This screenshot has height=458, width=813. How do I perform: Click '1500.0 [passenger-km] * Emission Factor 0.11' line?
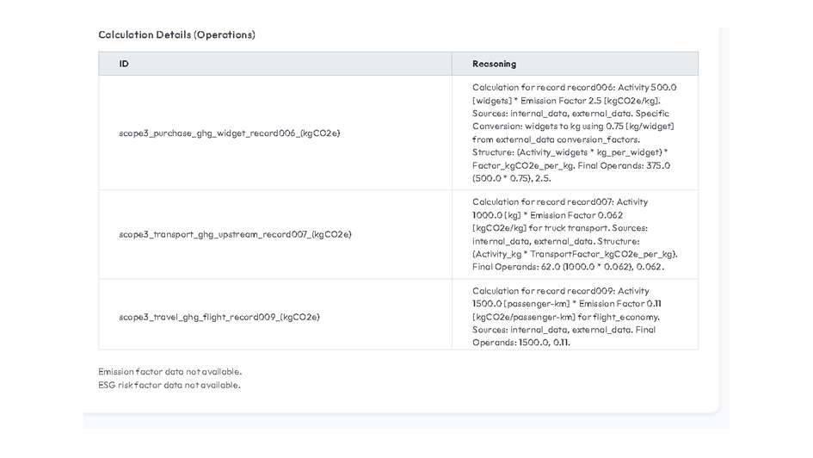coord(566,304)
